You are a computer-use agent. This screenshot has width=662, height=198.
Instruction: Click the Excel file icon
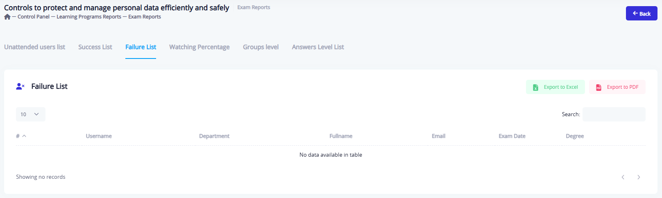coord(535,87)
